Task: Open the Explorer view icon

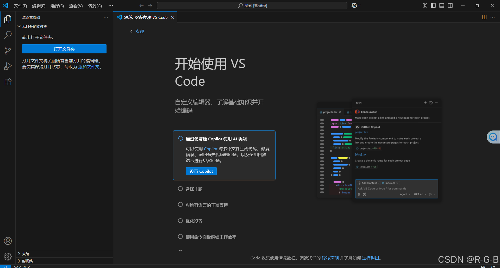Action: coord(8,19)
